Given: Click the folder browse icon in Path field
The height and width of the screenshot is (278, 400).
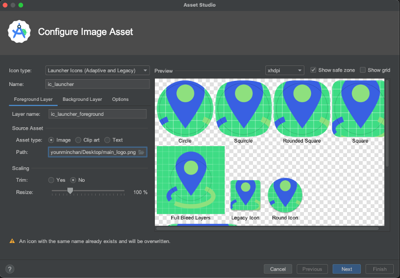Looking at the screenshot, I should tap(141, 152).
